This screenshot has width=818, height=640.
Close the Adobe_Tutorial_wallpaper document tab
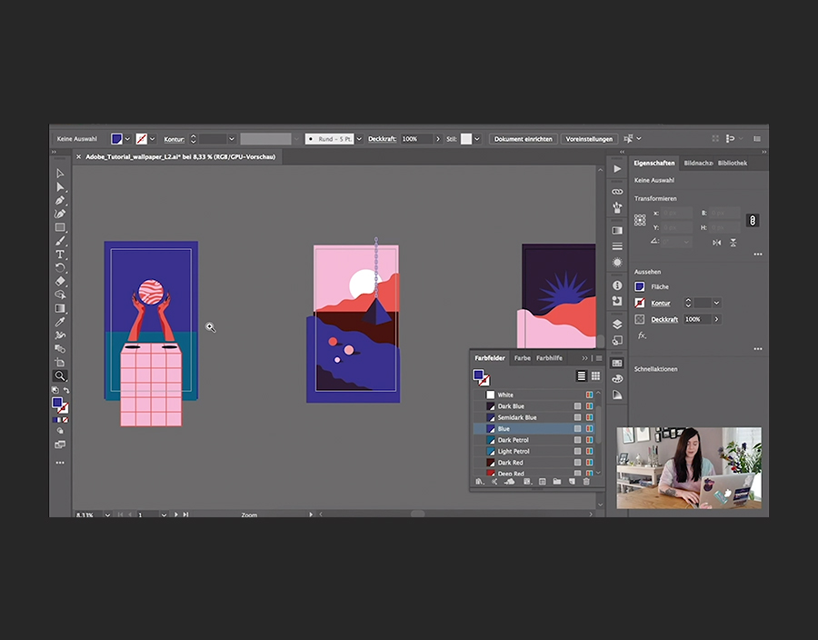point(78,156)
